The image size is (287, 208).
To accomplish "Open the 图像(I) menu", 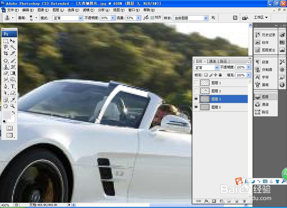I will pos(43,10).
